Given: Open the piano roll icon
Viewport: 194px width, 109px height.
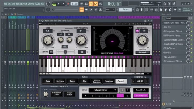Looking at the screenshot, I should coord(142,10).
